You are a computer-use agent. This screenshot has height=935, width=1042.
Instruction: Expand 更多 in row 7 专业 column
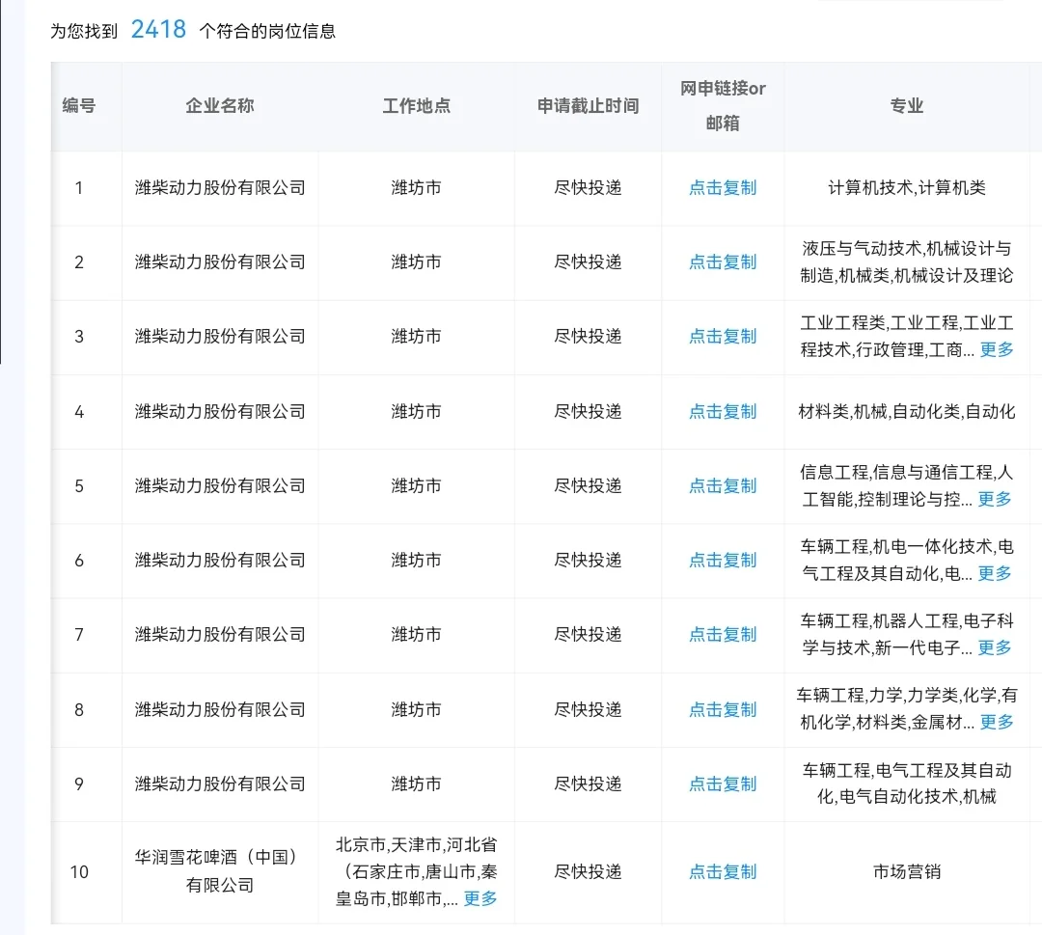click(995, 647)
